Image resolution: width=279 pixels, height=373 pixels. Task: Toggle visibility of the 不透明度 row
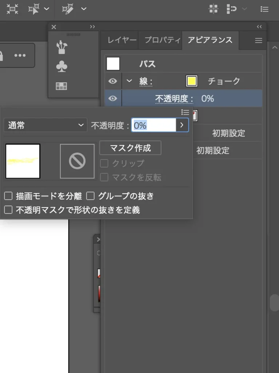[113, 98]
